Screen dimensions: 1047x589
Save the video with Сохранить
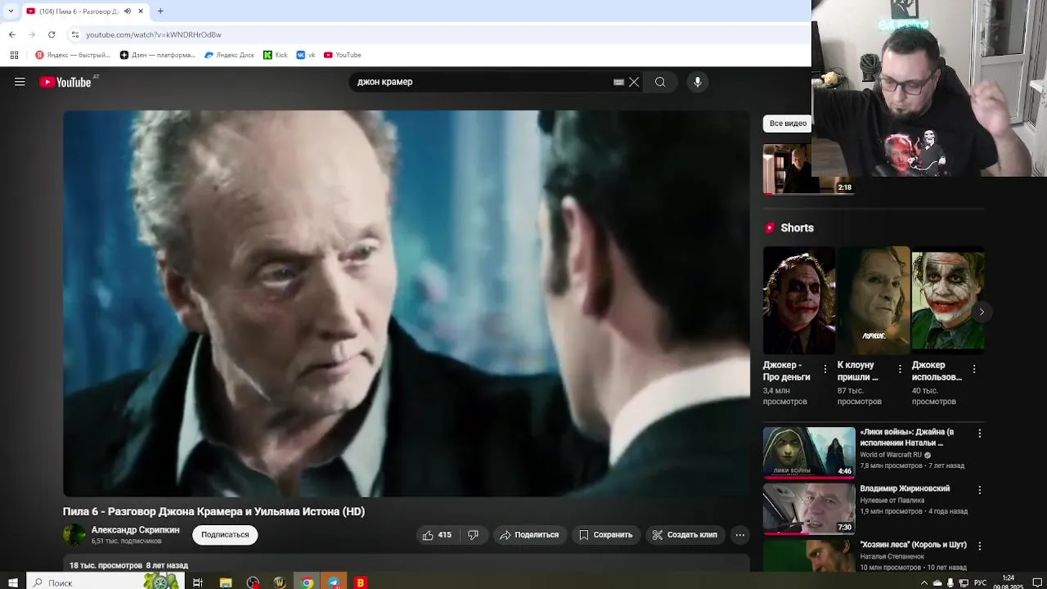(606, 535)
